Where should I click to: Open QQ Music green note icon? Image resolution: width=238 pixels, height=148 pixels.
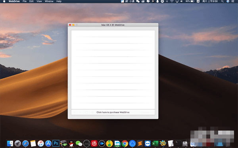point(109,143)
